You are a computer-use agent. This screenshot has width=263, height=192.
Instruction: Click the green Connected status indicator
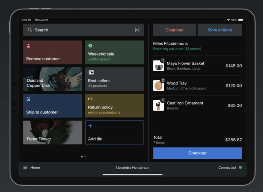240,168
